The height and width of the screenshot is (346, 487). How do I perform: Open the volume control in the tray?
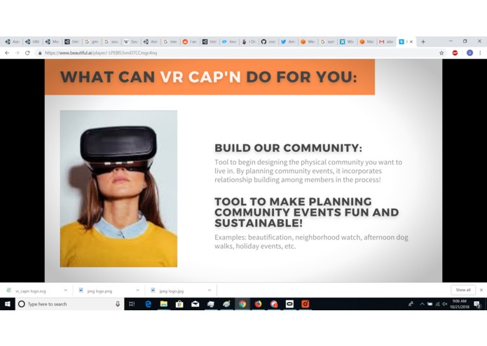click(445, 304)
